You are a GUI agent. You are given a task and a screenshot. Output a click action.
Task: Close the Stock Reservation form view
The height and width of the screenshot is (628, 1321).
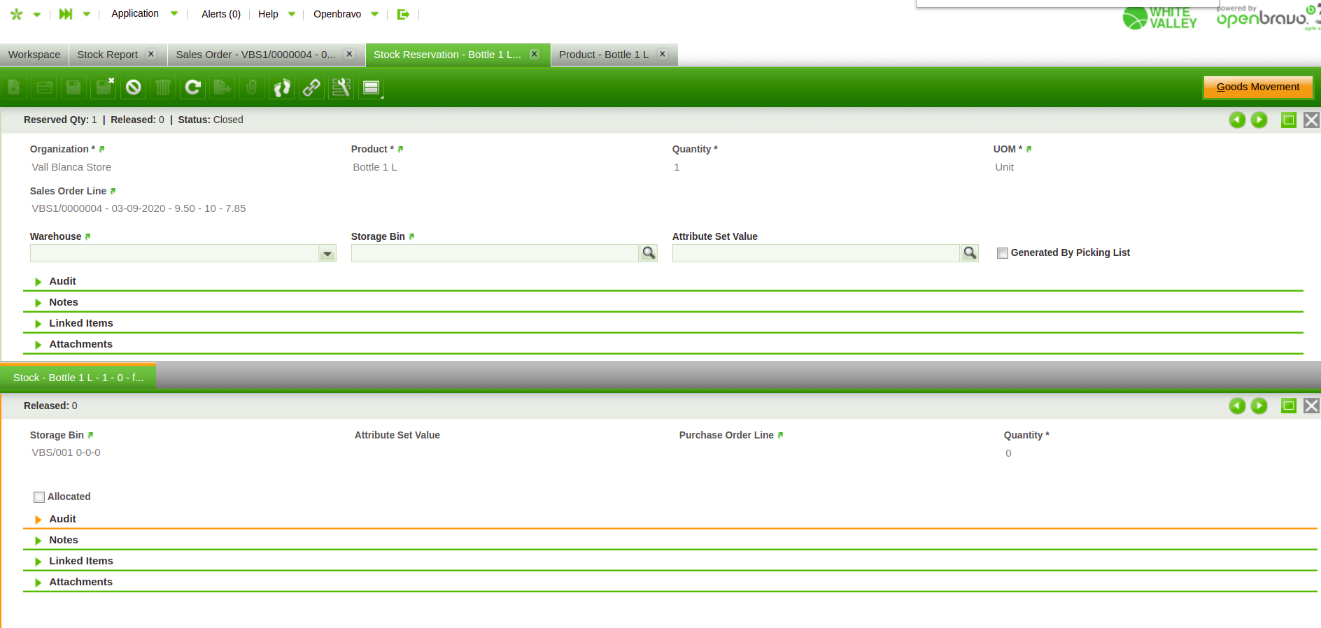coord(1311,120)
